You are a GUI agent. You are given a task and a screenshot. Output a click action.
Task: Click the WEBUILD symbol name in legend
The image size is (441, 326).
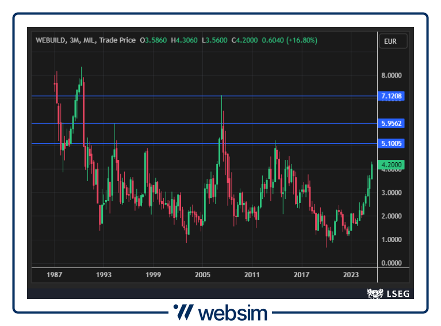(50, 40)
